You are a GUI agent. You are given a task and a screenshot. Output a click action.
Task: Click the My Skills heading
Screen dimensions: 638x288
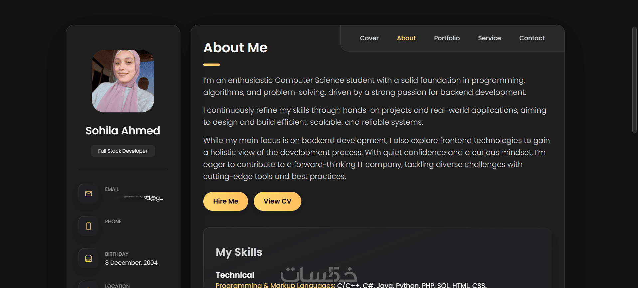pos(239,252)
